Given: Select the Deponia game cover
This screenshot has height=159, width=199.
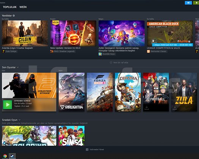Looking at the screenshot, I should click(x=128, y=92).
